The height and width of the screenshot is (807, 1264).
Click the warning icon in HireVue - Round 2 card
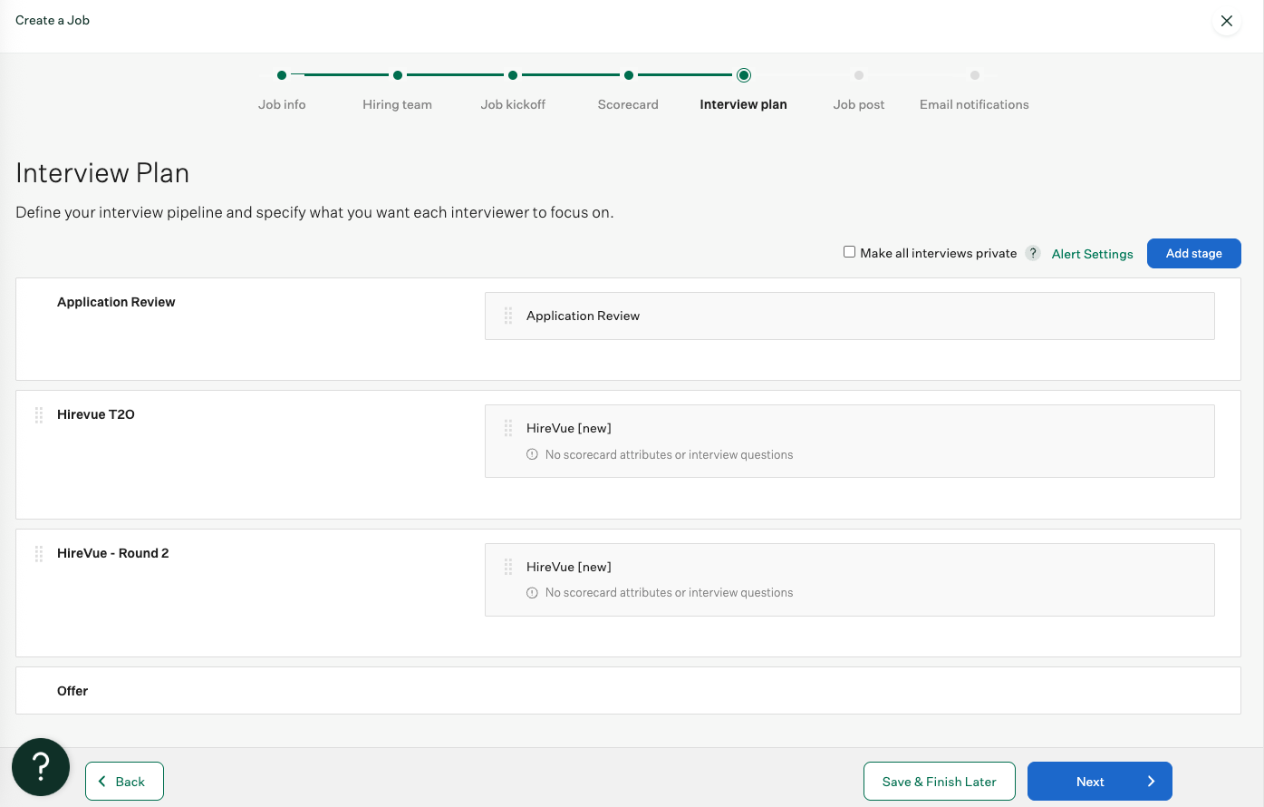click(532, 593)
